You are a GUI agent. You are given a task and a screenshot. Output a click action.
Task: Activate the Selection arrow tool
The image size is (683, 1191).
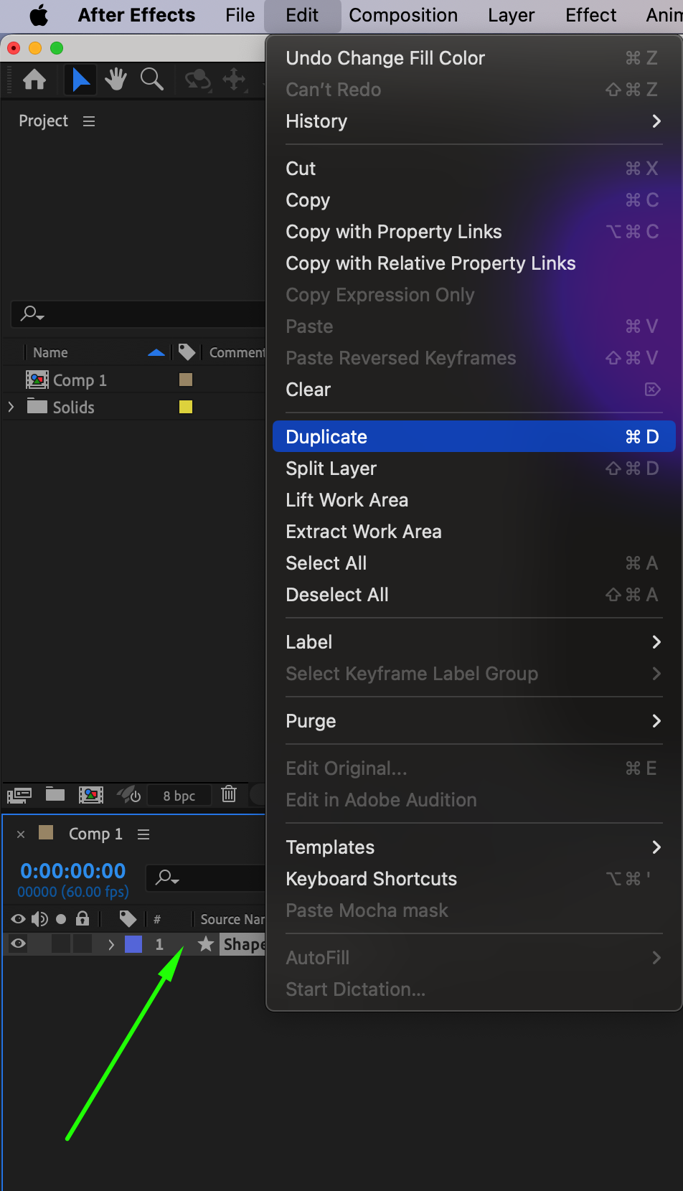click(80, 79)
